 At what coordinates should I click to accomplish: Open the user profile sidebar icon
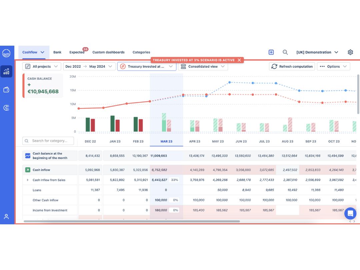pyautogui.click(x=6, y=216)
